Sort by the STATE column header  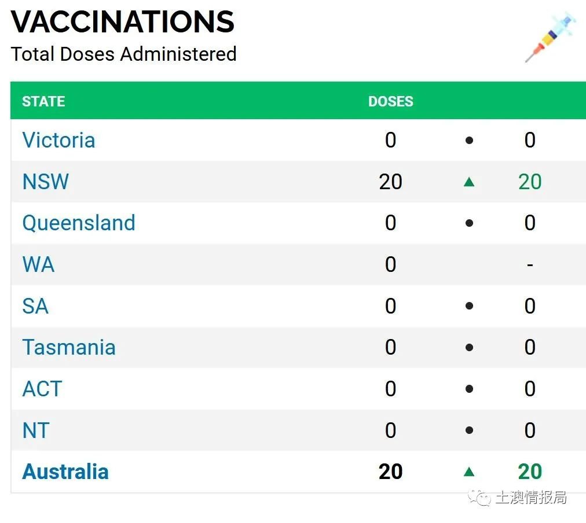coord(44,102)
